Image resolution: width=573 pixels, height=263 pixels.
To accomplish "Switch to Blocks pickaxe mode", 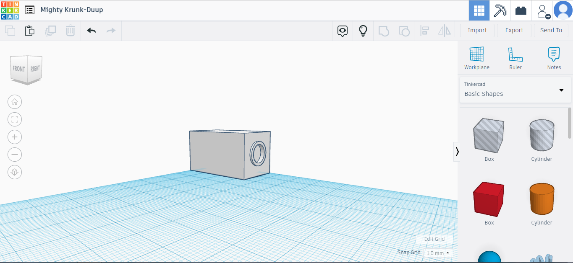I will (500, 10).
